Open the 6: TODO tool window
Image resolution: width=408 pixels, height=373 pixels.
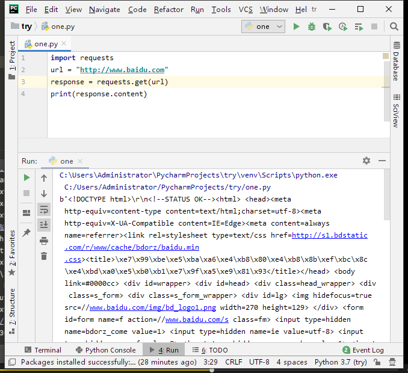click(x=210, y=350)
